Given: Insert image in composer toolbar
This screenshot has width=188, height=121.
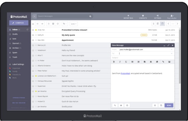Looking at the screenshot, I should (x=169, y=62).
